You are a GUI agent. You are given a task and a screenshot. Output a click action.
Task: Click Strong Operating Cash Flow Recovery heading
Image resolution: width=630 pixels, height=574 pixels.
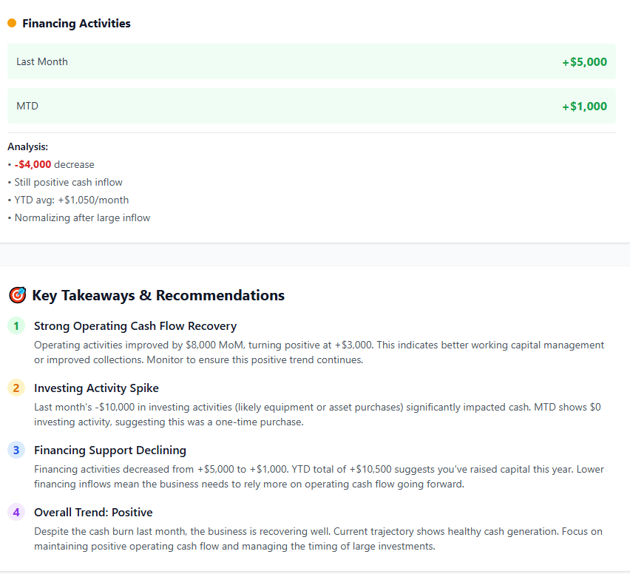coord(135,326)
